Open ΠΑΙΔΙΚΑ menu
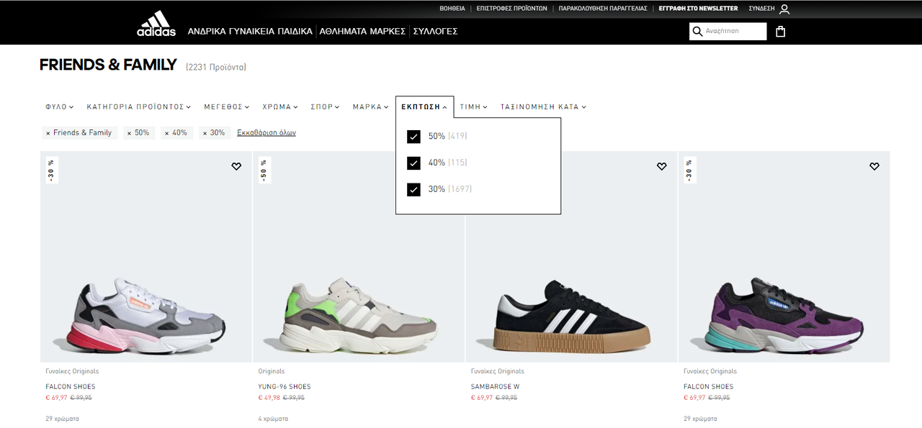Viewport: 922px width, 428px height. pos(294,32)
